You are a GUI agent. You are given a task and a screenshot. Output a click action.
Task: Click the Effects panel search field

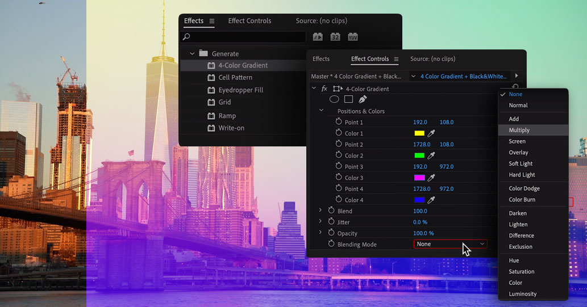pos(244,37)
